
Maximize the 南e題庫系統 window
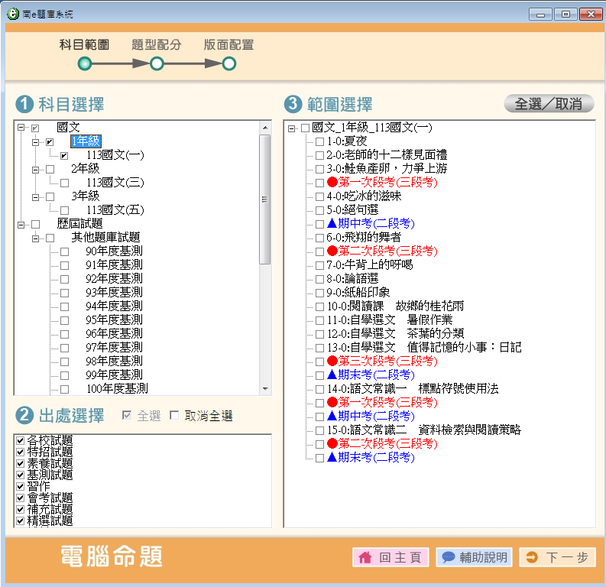click(565, 15)
